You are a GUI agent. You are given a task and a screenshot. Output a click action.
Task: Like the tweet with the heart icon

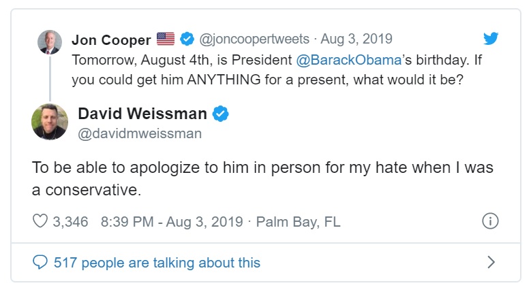[41, 222]
